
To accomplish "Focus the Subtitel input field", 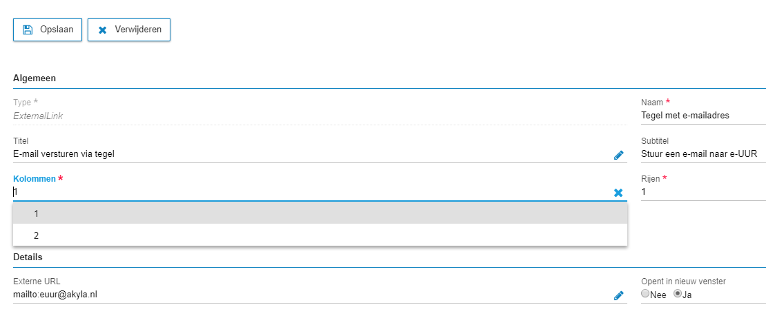I will (x=703, y=154).
